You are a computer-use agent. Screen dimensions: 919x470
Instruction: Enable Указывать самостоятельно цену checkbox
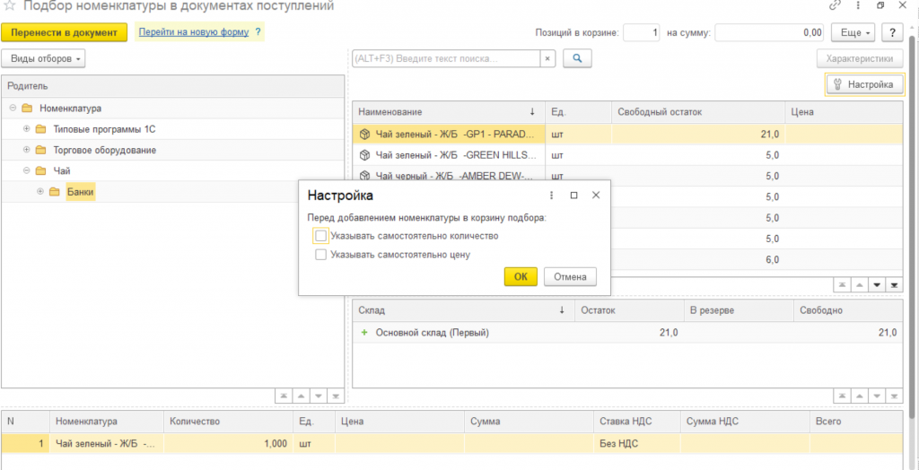point(320,255)
